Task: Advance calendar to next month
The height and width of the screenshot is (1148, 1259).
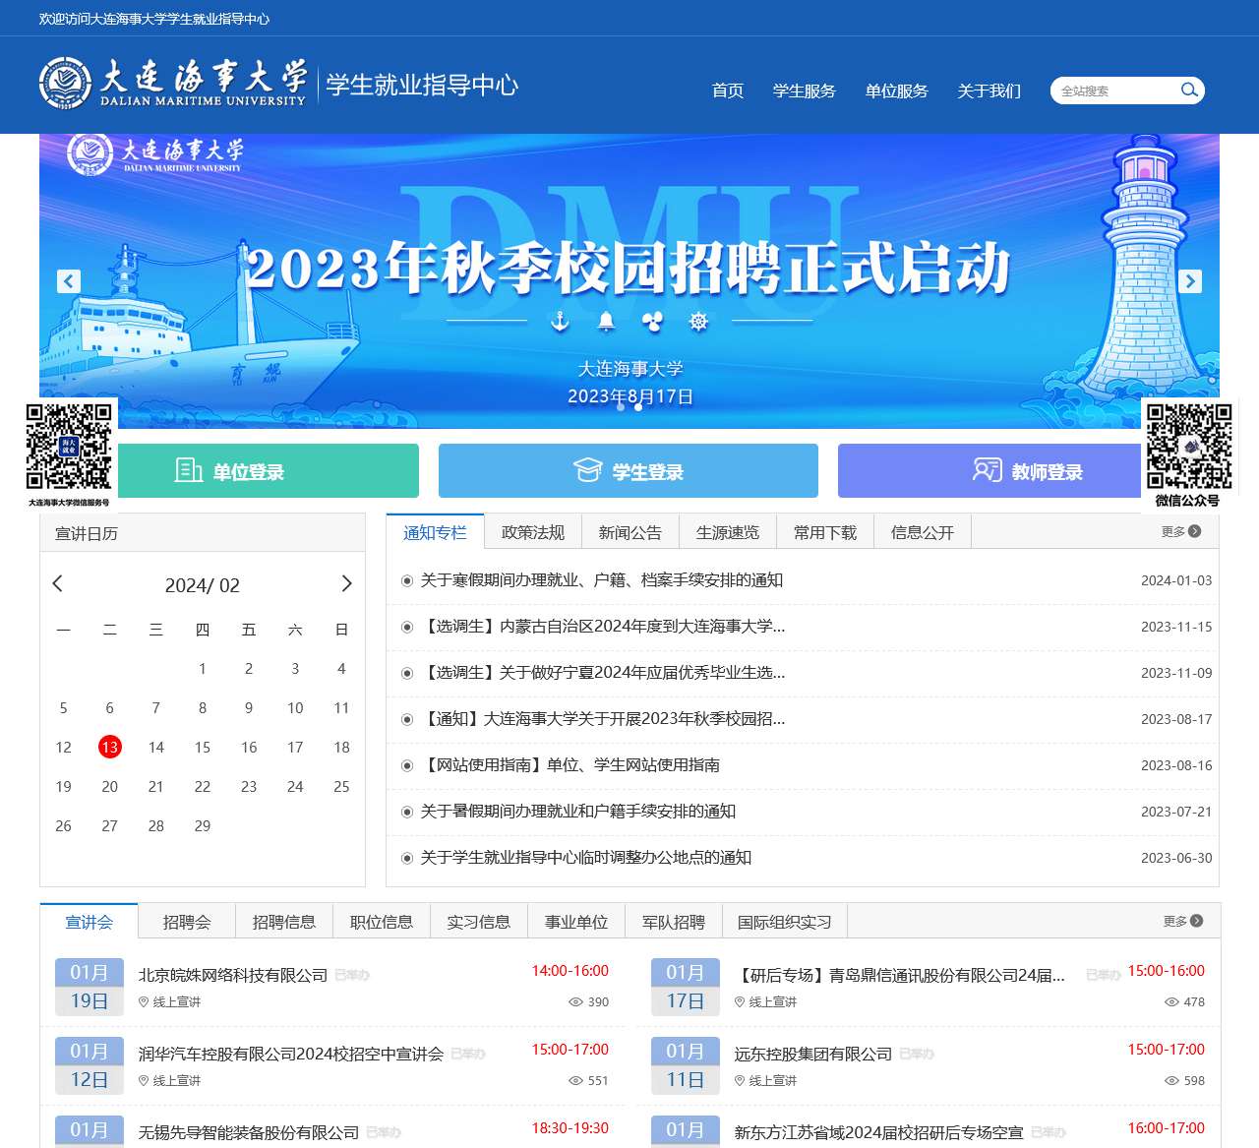Action: point(346,583)
